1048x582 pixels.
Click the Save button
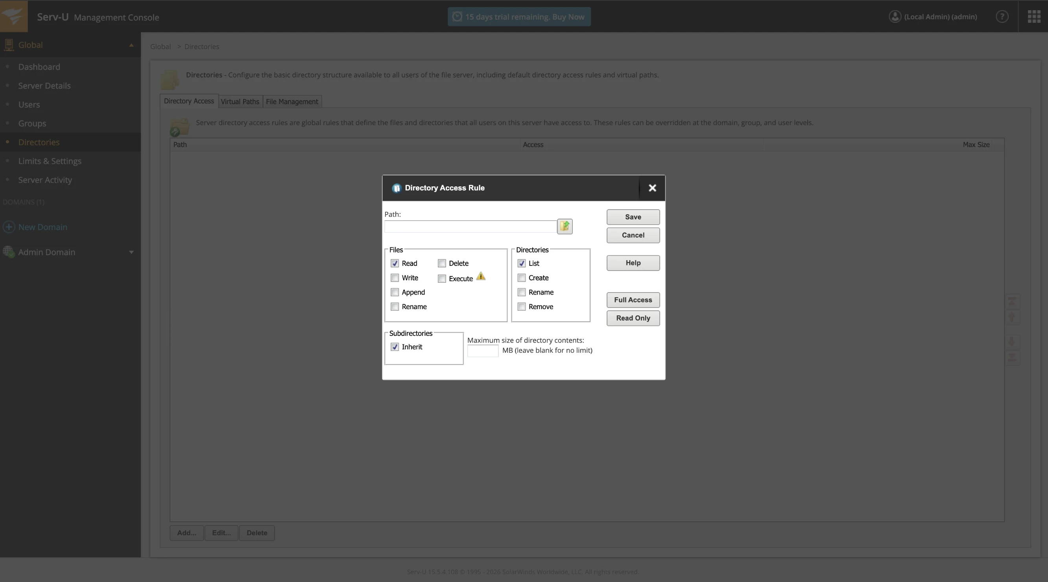pyautogui.click(x=633, y=217)
